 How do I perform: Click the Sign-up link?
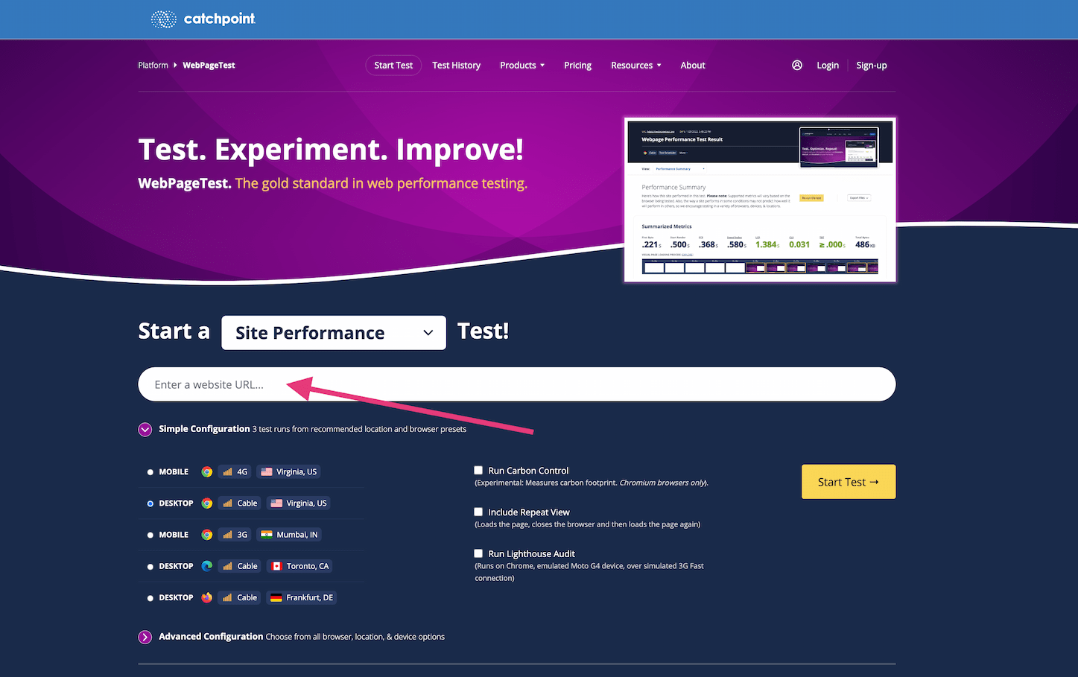tap(872, 66)
